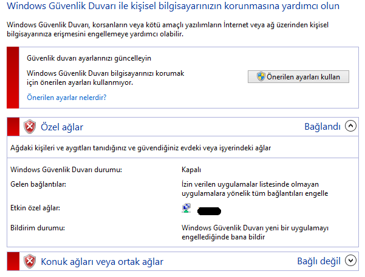Click the red shield icon beside Konuk ağları

[30, 261]
